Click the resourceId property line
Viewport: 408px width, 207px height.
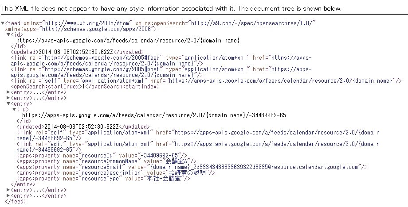102,155
